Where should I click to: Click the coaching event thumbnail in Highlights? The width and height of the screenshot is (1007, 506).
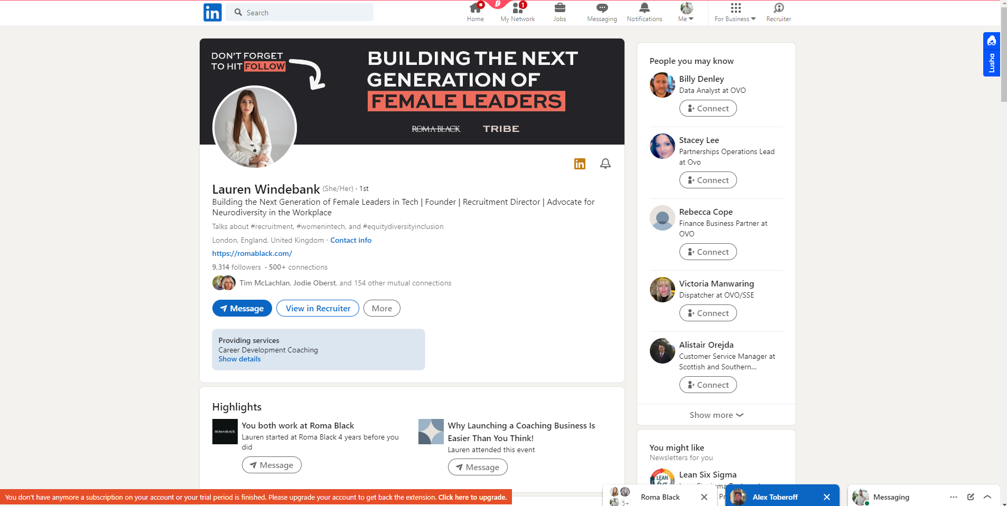coord(431,432)
